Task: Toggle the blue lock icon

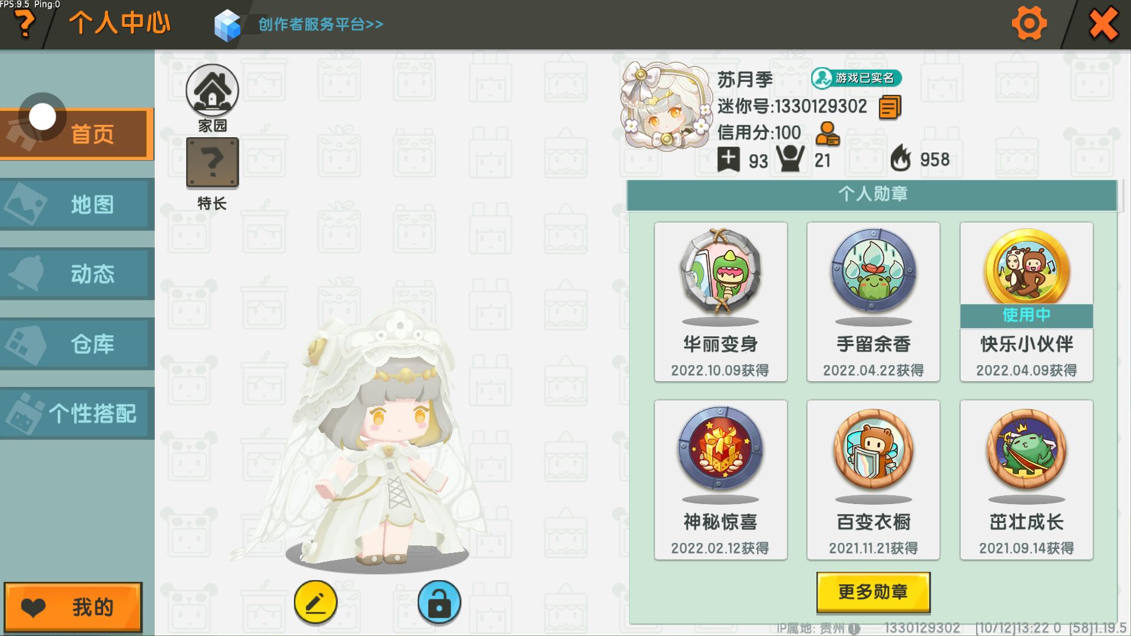Action: (x=439, y=602)
